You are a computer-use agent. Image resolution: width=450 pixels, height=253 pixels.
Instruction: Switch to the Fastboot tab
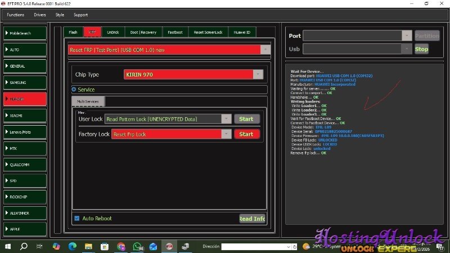point(174,32)
